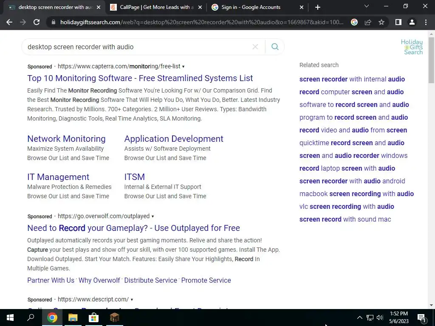Open the Windows Start menu
Image resolution: width=435 pixels, height=326 pixels.
coord(10,318)
